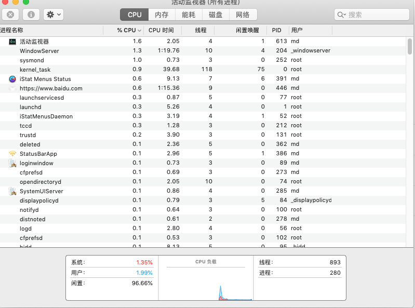
Task: Click the SystemUIServer process icon
Action: [12, 191]
